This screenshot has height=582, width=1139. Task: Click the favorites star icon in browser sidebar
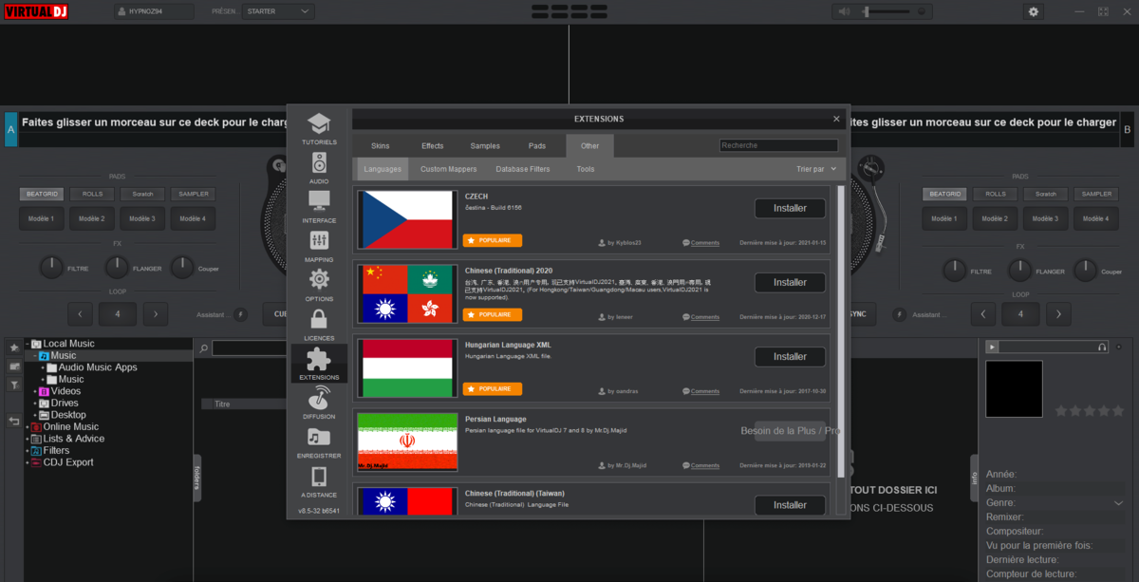(x=14, y=347)
